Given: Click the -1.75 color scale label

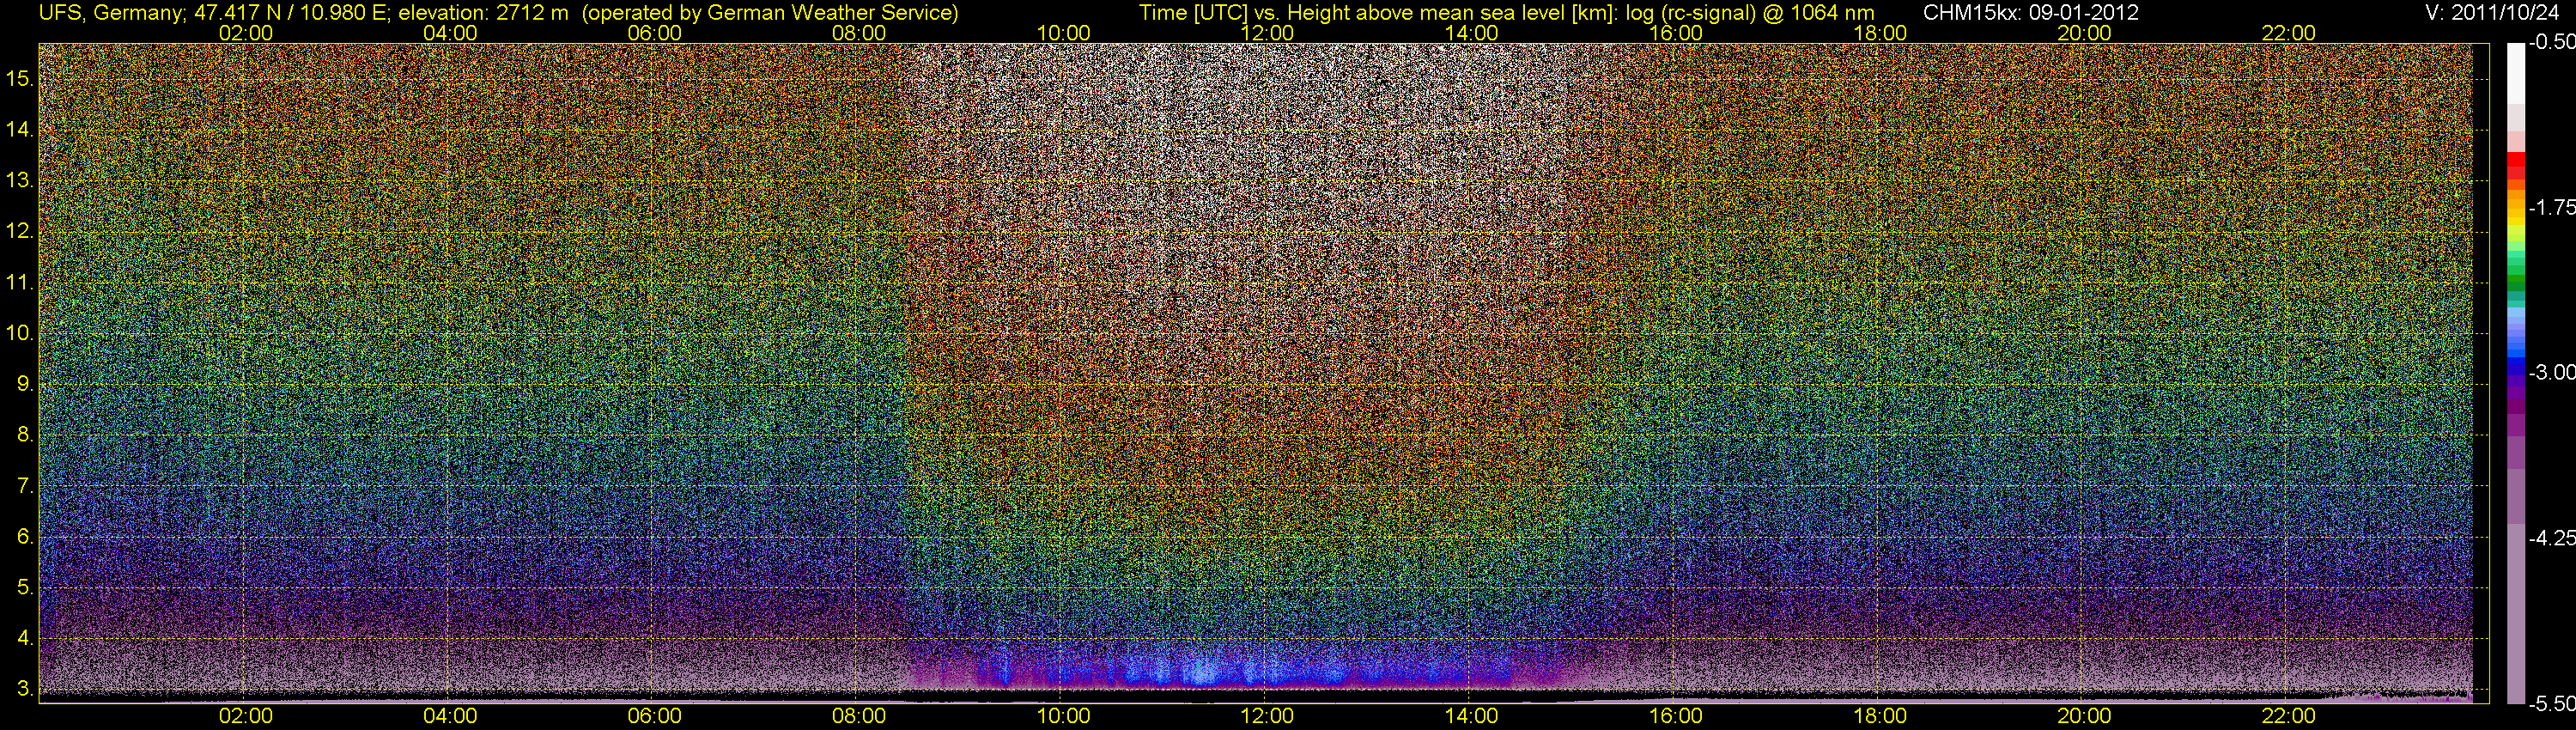Looking at the screenshot, I should [2552, 208].
